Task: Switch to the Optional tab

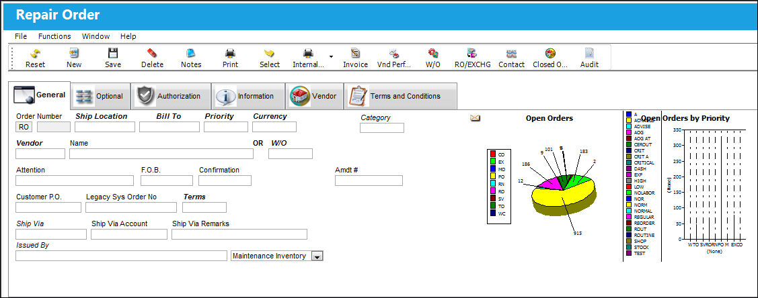Action: tap(101, 96)
